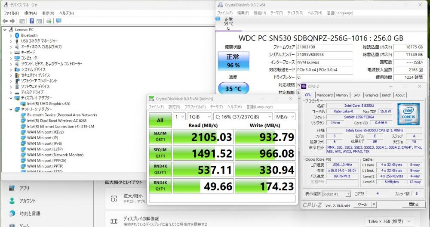Image resolution: width=430 pixels, height=227 pixels.
Task: Open the 1366 × 768 resolution dropdown
Action: [x=389, y=221]
